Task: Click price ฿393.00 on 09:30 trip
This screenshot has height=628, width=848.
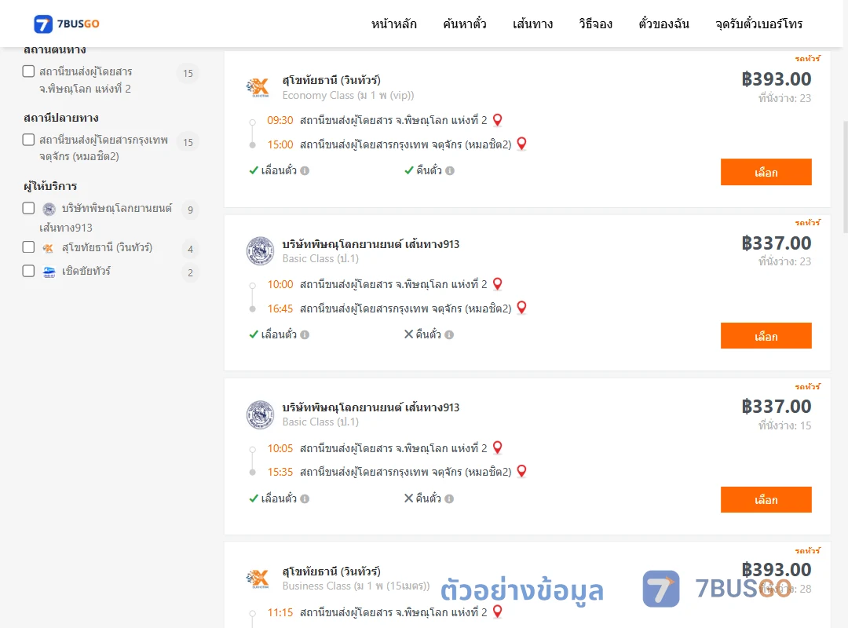Action: [777, 79]
